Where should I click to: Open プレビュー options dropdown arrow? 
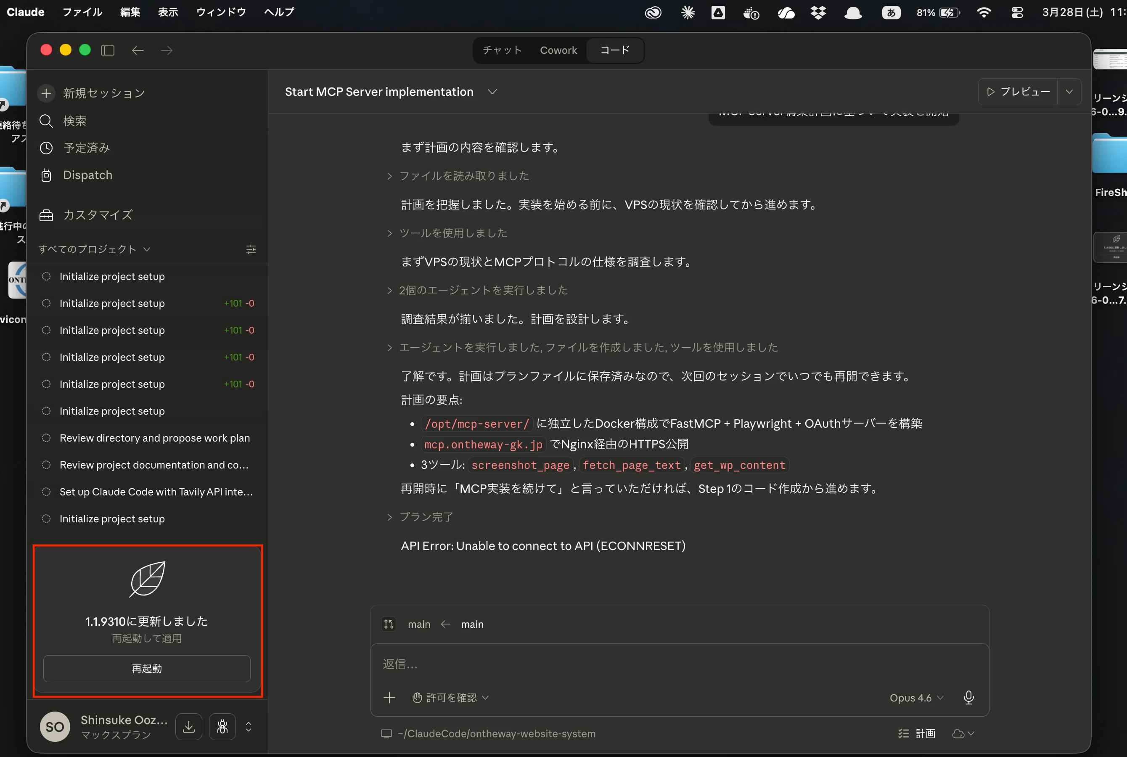(x=1069, y=92)
